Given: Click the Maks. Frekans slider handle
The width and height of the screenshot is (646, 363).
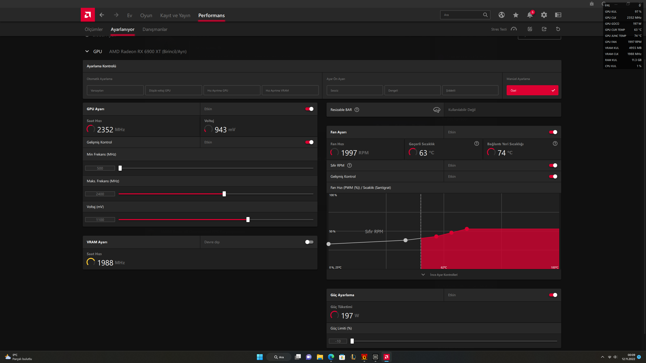Looking at the screenshot, I should 224,194.
